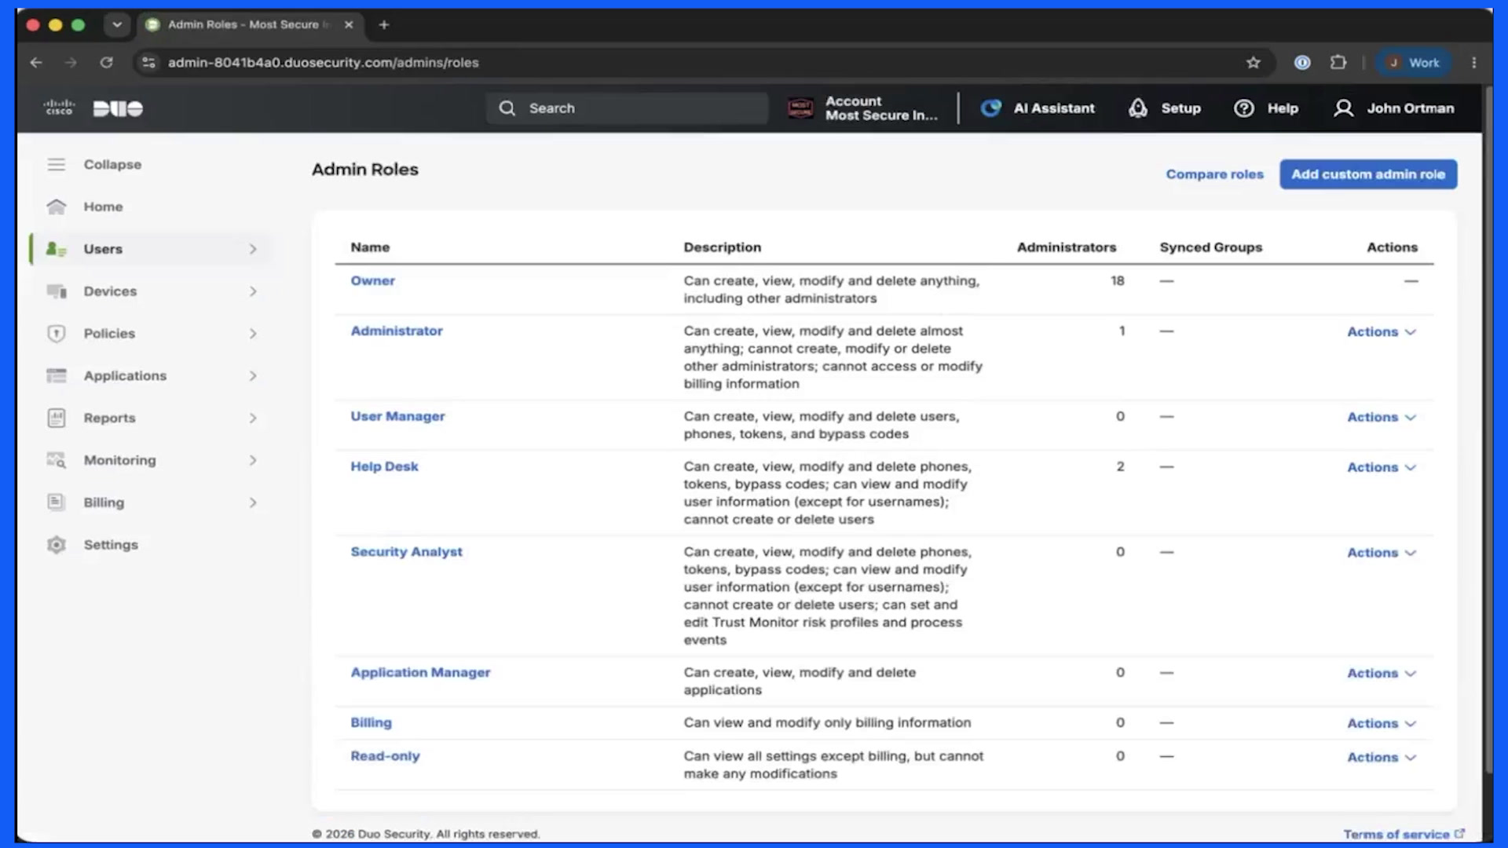Screen dimensions: 1508x848
Task: Open the Compare roles link
Action: coord(1214,174)
